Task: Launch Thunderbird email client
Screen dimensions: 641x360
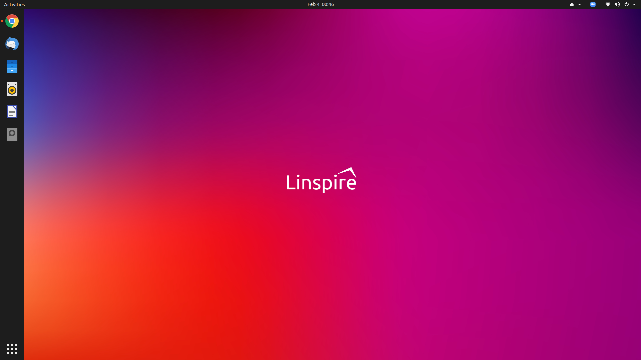Action: tap(12, 44)
